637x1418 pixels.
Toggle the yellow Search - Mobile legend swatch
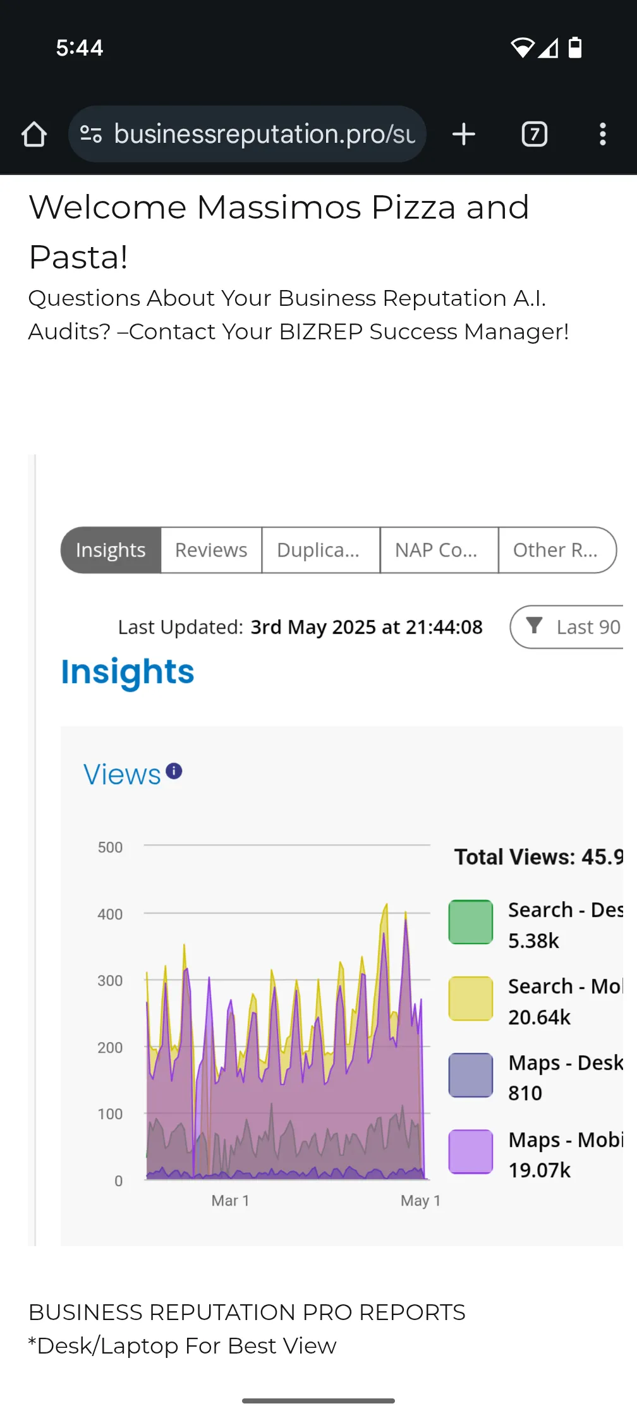coord(471,998)
